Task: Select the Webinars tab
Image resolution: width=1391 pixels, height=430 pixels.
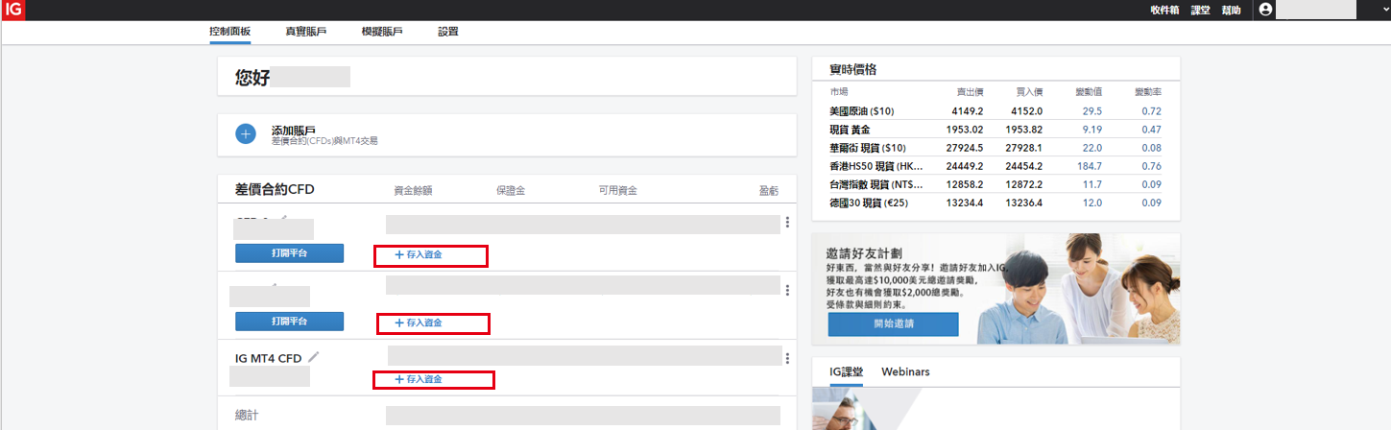Action: point(905,371)
